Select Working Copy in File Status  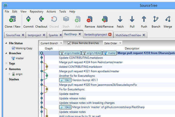[x=23, y=48]
